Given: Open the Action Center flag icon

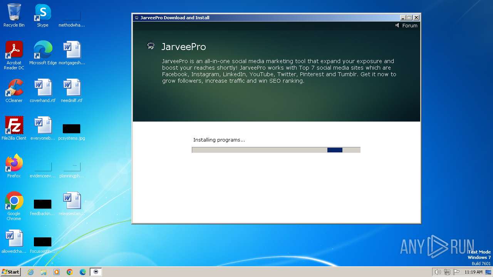Looking at the screenshot, I should (456, 272).
